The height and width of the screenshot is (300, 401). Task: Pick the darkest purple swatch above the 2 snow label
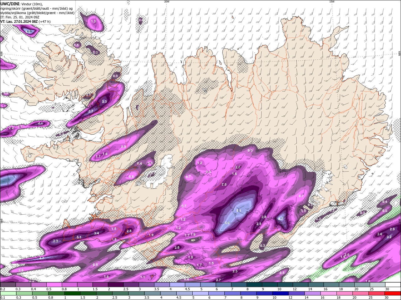click(x=116, y=285)
